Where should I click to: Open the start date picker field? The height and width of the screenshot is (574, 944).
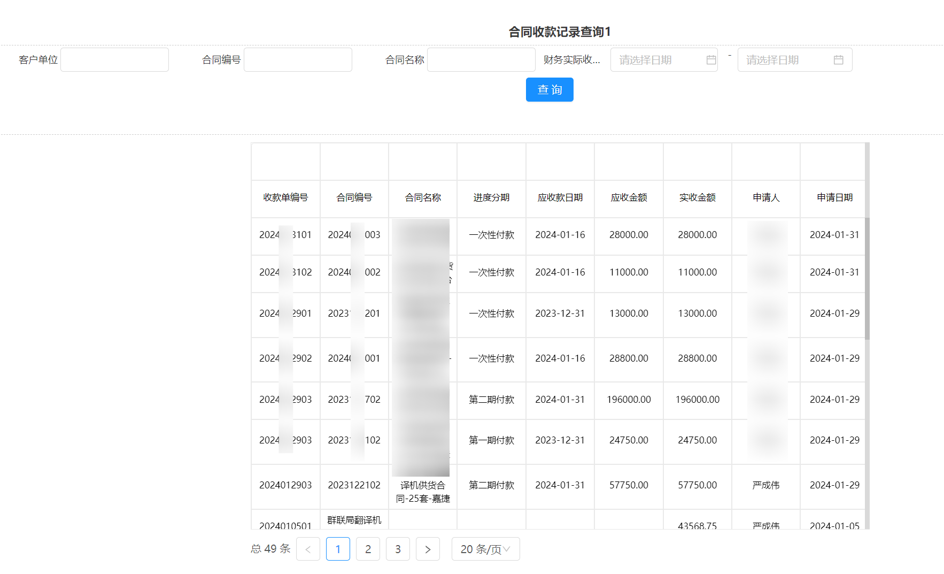coord(664,60)
